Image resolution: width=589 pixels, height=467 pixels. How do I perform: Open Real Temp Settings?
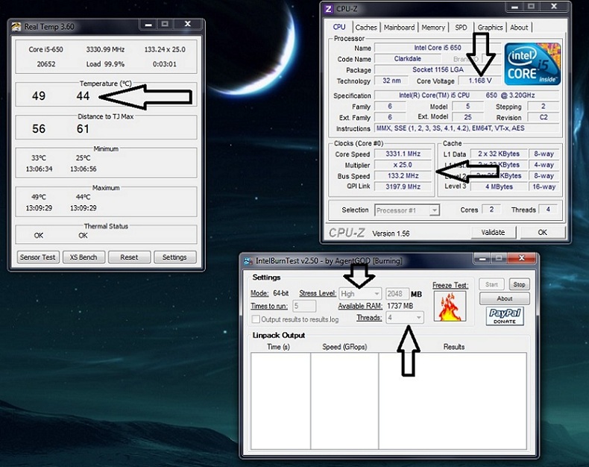[x=174, y=257]
